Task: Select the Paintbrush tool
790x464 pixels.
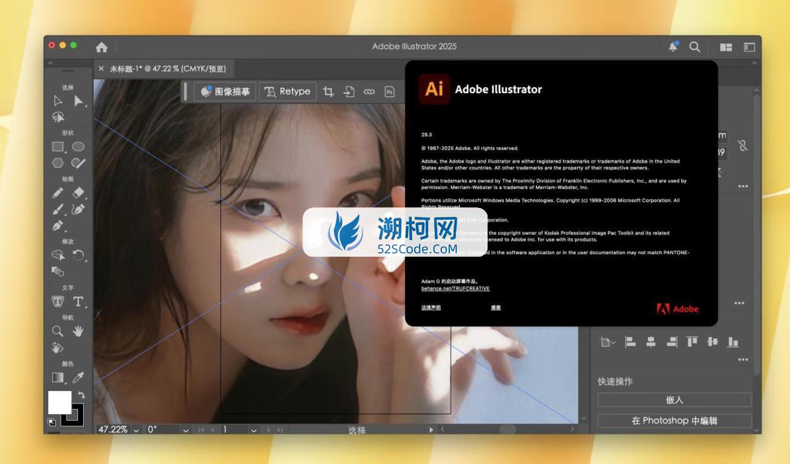Action: tap(58, 210)
